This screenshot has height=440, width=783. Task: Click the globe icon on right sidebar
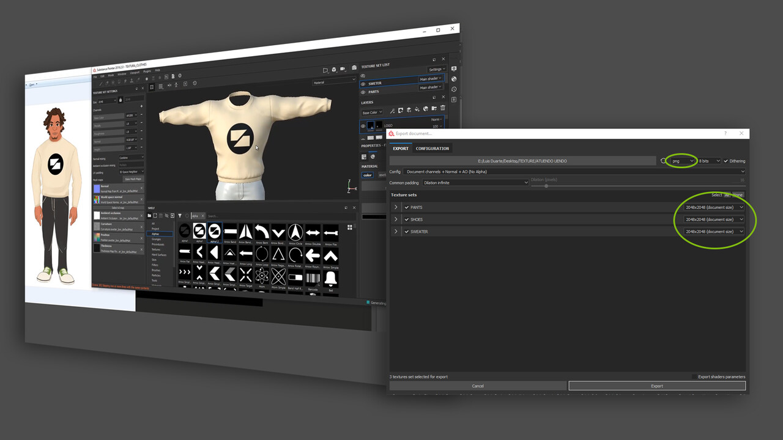[x=454, y=79]
